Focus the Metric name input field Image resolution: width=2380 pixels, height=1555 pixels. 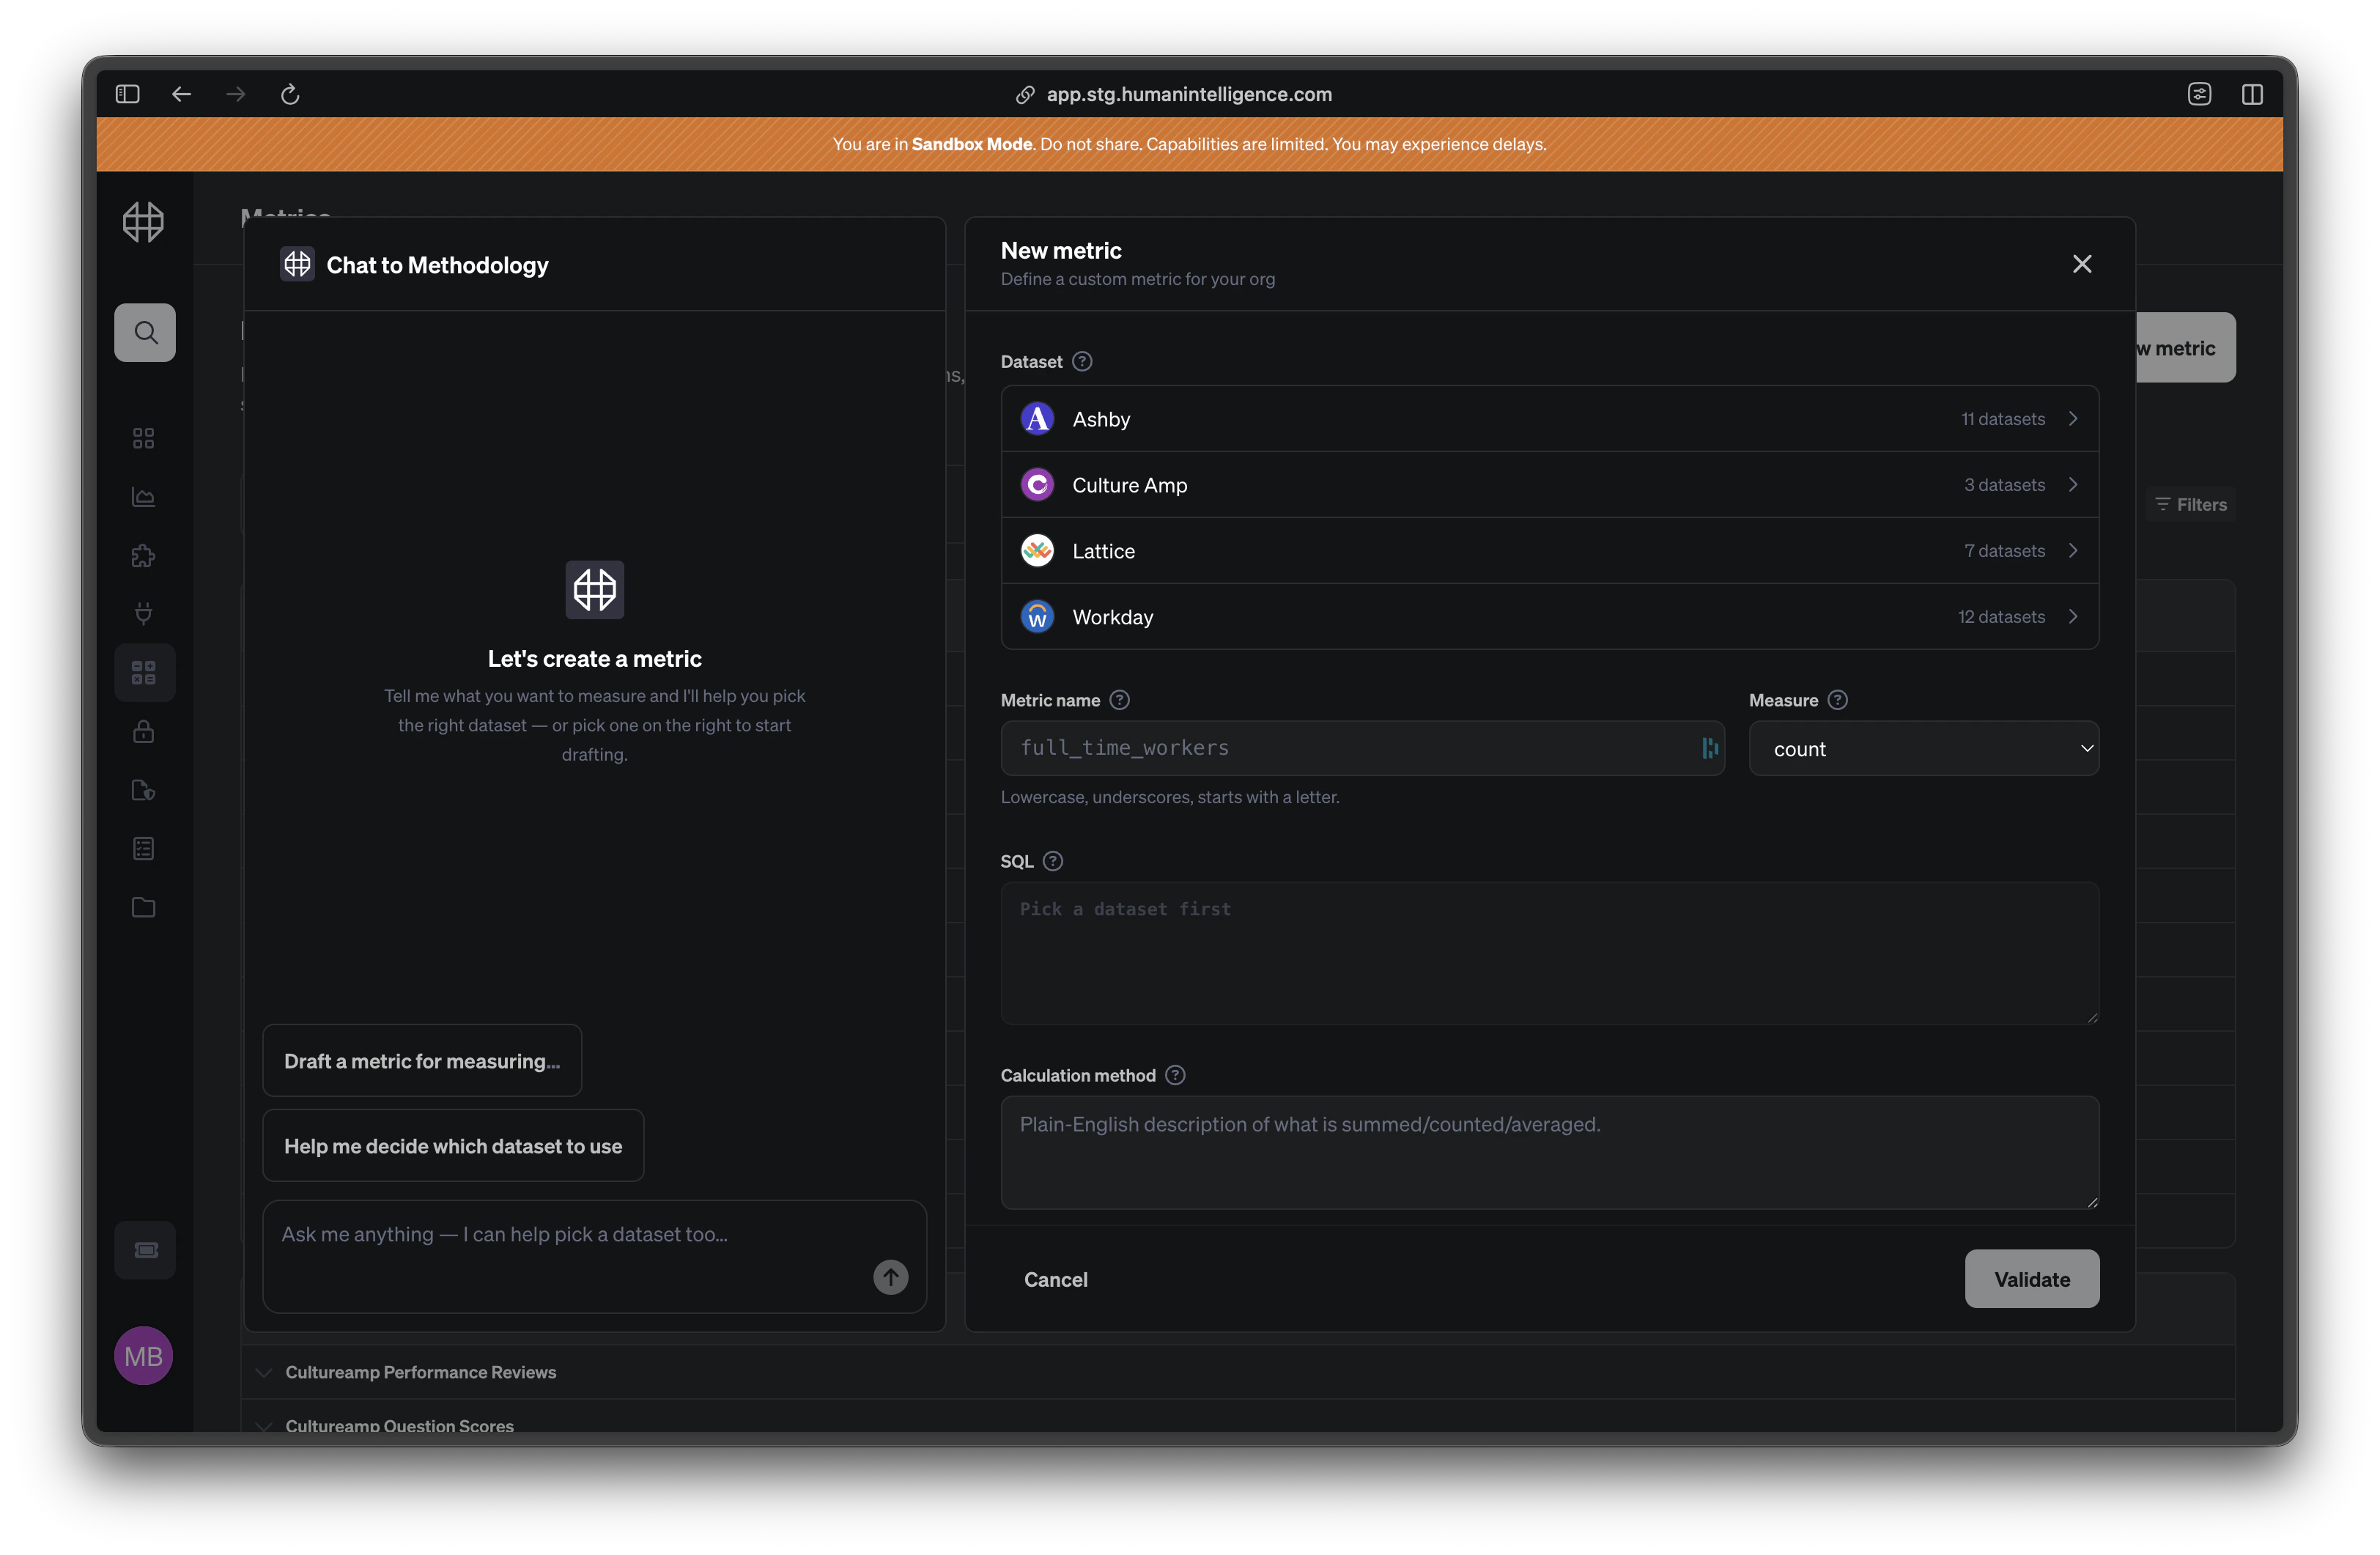point(1362,749)
